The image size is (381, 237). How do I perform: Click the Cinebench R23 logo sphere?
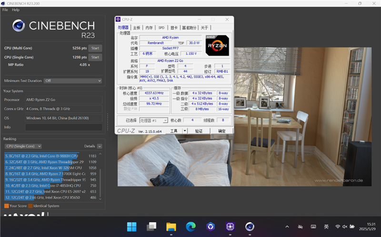pyautogui.click(x=19, y=26)
